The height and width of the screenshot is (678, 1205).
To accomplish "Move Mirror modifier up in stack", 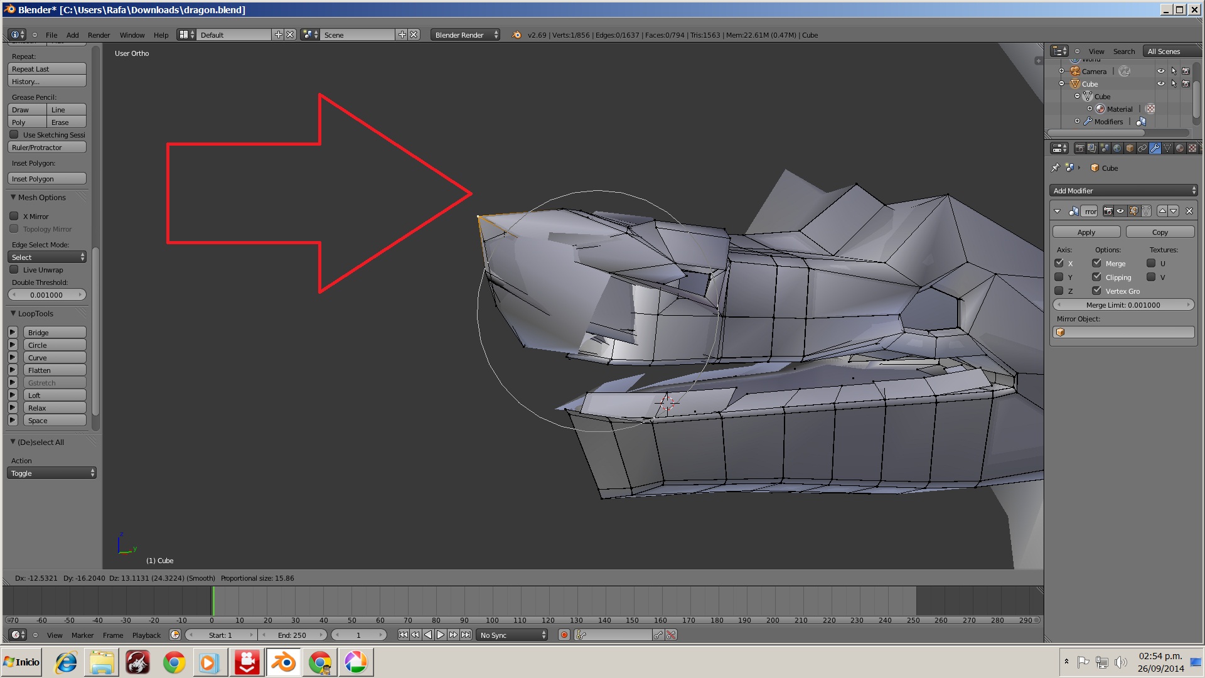I will point(1162,211).
